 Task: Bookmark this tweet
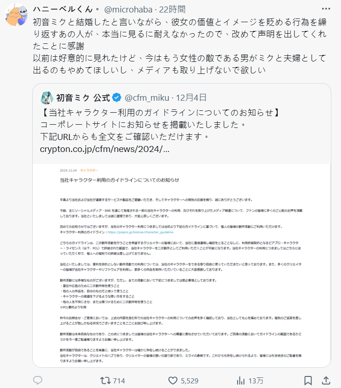308,381
